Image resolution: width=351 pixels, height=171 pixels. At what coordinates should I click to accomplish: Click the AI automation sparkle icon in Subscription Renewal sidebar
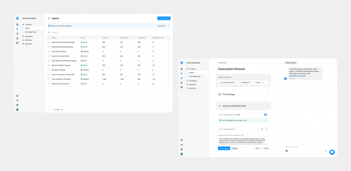(182, 74)
